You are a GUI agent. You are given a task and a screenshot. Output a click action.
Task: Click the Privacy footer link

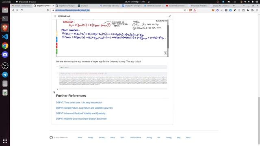pos(90,137)
